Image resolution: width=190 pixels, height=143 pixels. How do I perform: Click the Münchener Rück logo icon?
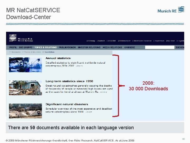(13, 38)
